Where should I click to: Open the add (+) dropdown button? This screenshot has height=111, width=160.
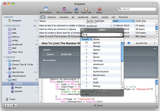click(8, 106)
